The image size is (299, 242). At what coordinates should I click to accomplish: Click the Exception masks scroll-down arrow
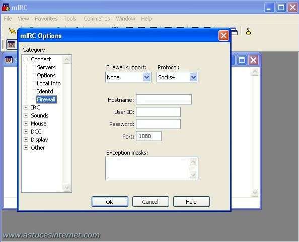[x=193, y=175]
